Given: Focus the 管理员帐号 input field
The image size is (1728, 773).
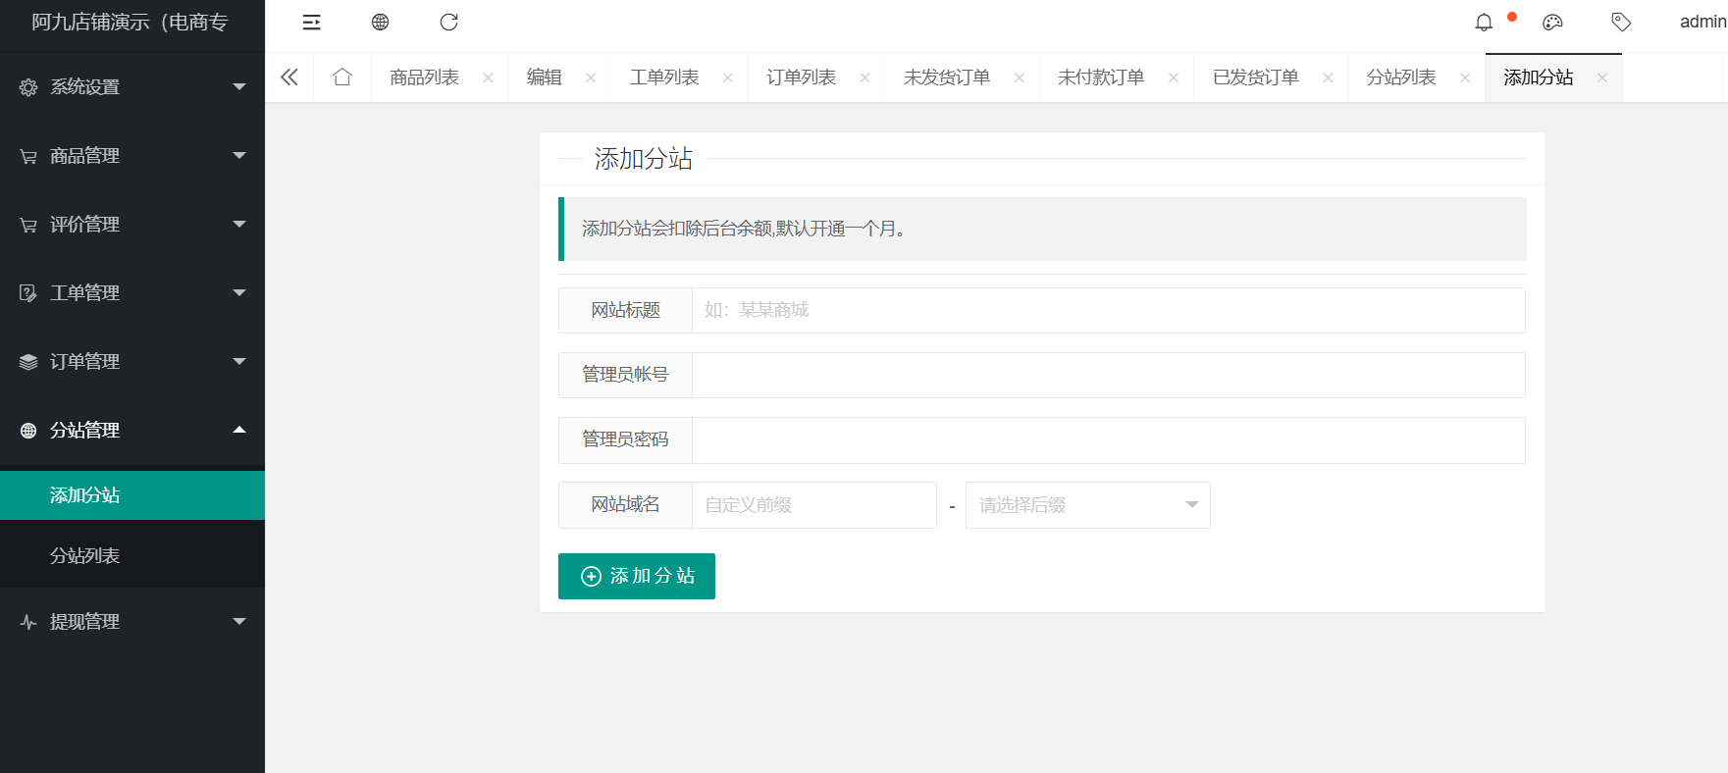Looking at the screenshot, I should click(x=1108, y=376).
